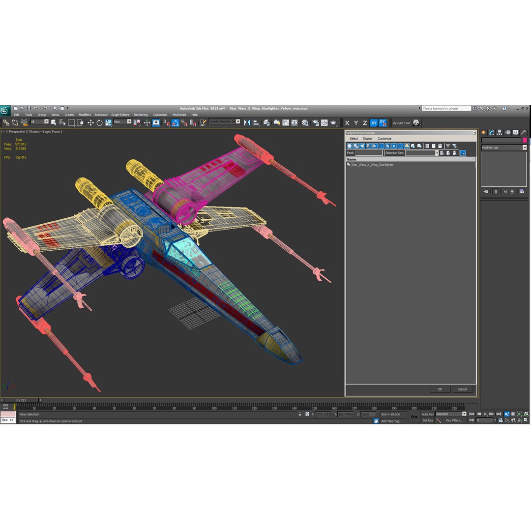The width and height of the screenshot is (531, 531).
Task: Click Play Animation button
Action: (x=485, y=414)
